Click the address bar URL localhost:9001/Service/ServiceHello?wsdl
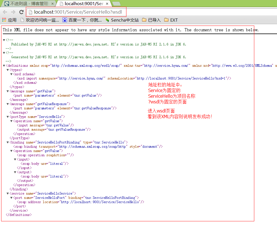This screenshot has width=277, height=227. point(78,12)
